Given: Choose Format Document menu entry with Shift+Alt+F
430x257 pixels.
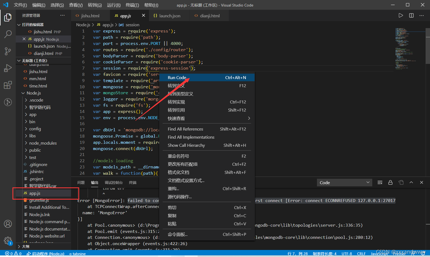Looking at the screenshot, I should click(x=207, y=172).
